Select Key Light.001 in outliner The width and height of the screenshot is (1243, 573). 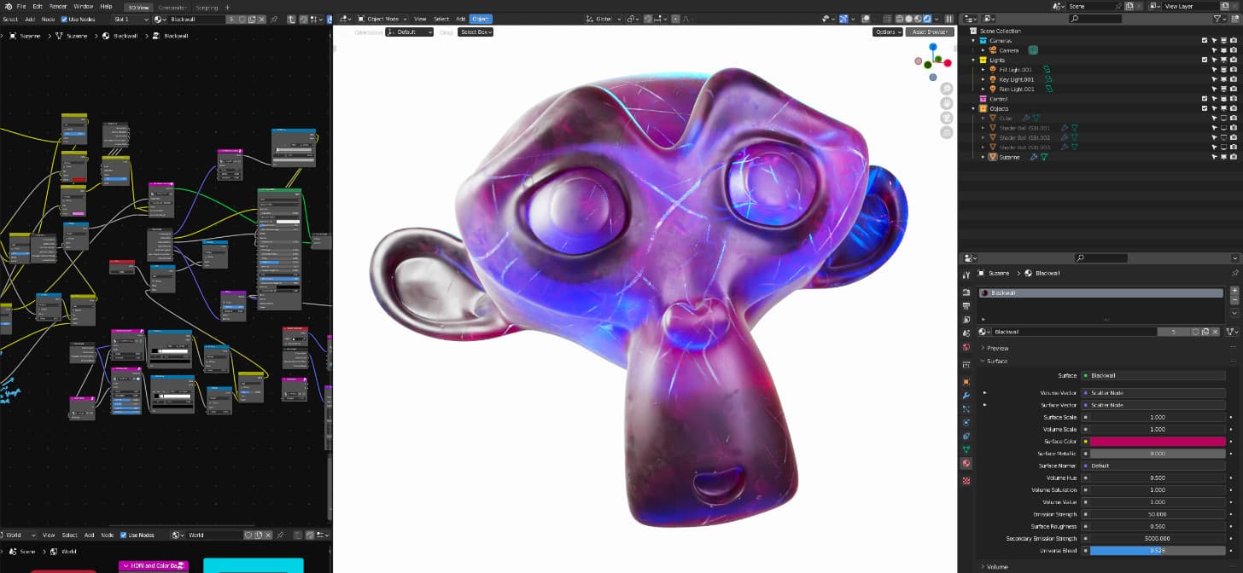pyautogui.click(x=1016, y=79)
